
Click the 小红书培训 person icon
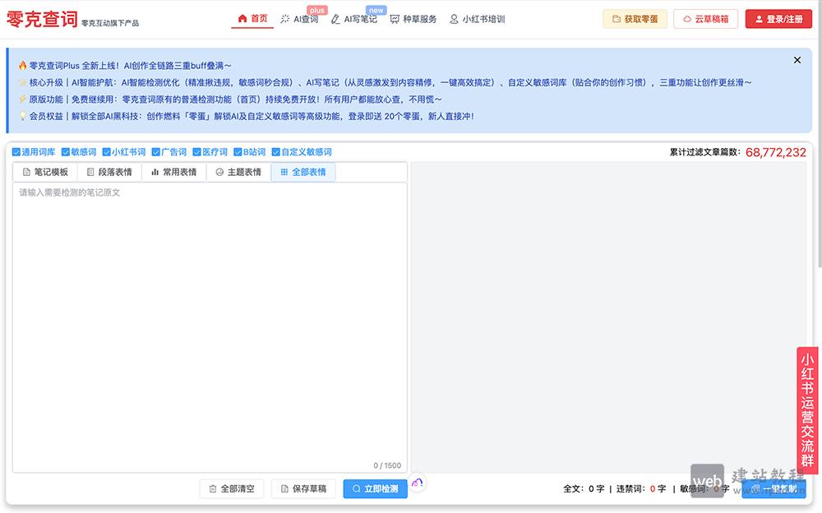pyautogui.click(x=454, y=19)
